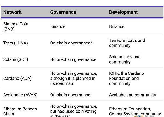The width and height of the screenshot is (164, 117).
Task: Select the IOHK, Cardano Foundation development cell
Action: point(126,79)
